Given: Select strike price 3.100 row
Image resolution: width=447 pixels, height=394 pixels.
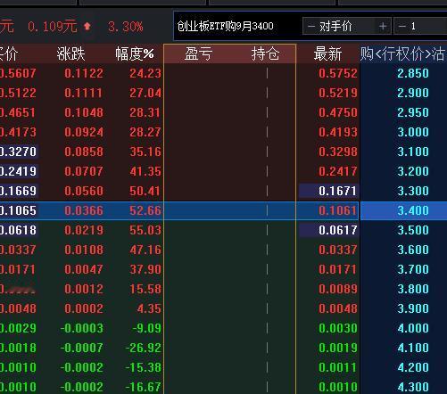Looking at the screenshot, I should click(413, 152).
